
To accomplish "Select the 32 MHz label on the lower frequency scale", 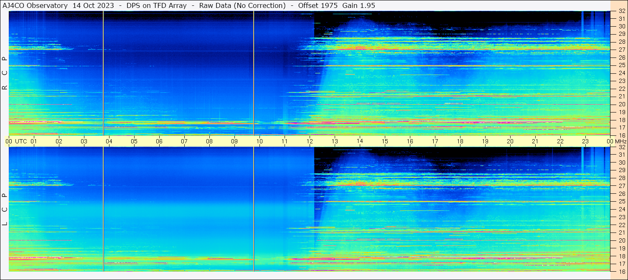I will tap(621, 147).
